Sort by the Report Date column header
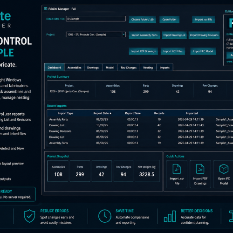Screen dimensions: 233x233 pyautogui.click(x=103, y=113)
